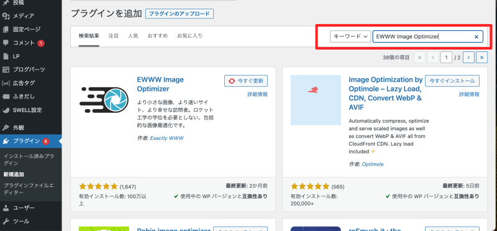
Task: Switch to the 人気 tab
Action: point(133,36)
